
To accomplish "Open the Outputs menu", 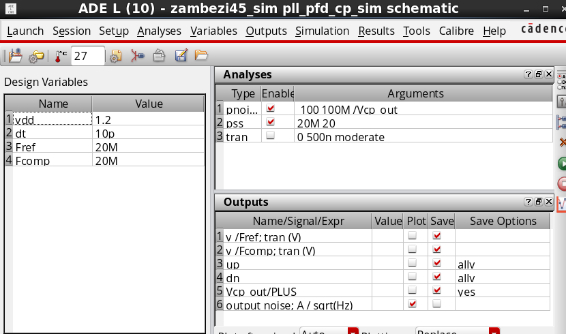I will (x=267, y=31).
